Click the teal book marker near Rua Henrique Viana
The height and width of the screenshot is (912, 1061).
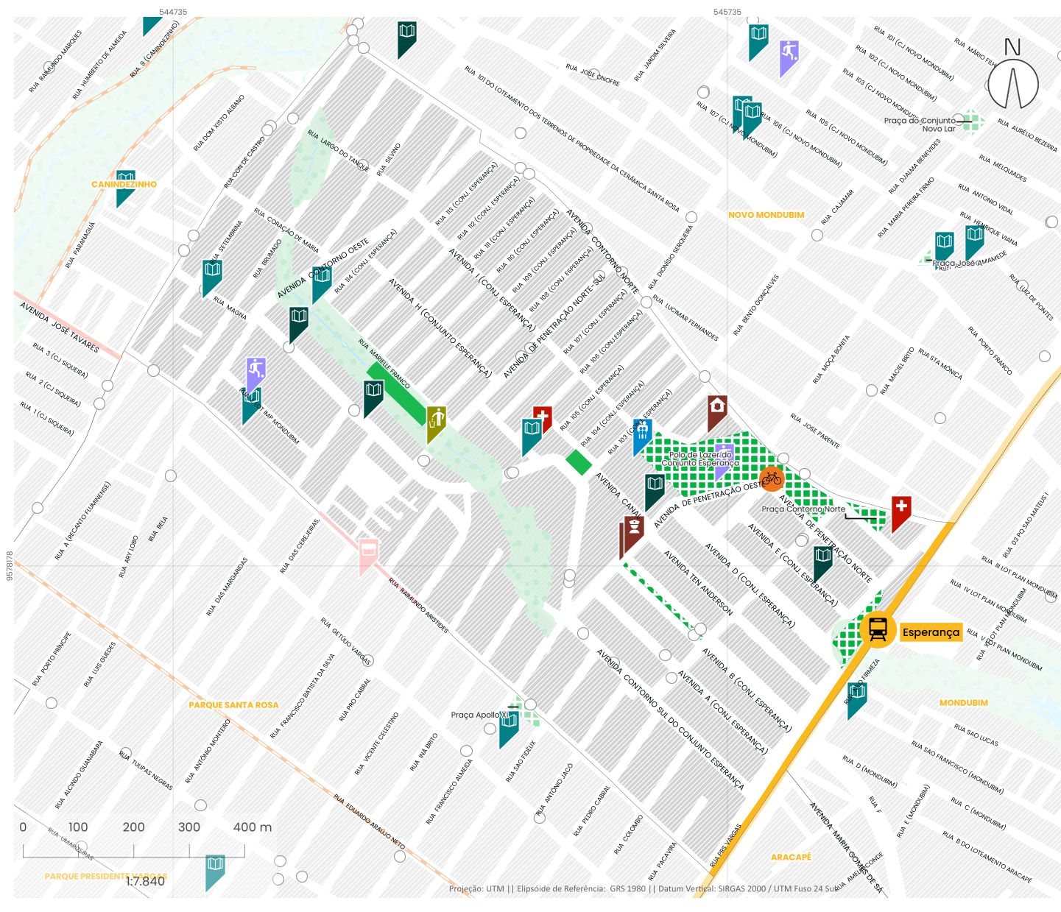(975, 243)
